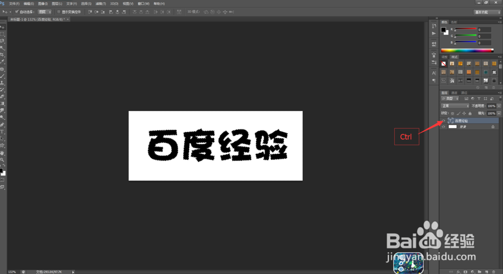Open the 编辑(E) menu
The image size is (503, 274).
pyautogui.click(x=29, y=4)
